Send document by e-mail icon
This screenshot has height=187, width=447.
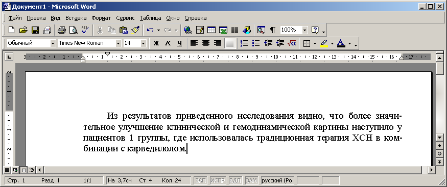47,30
